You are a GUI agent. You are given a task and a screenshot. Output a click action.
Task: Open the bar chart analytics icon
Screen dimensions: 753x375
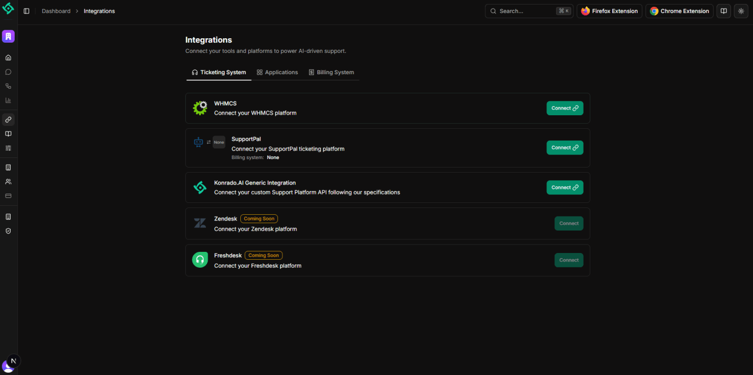coord(8,100)
